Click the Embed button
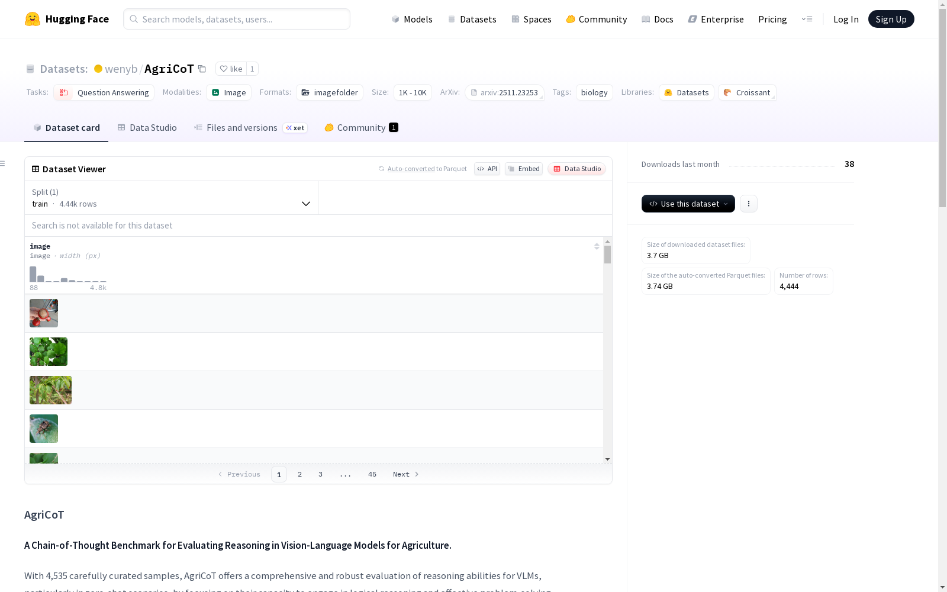Screen dimensions: 947x592 point(524,169)
